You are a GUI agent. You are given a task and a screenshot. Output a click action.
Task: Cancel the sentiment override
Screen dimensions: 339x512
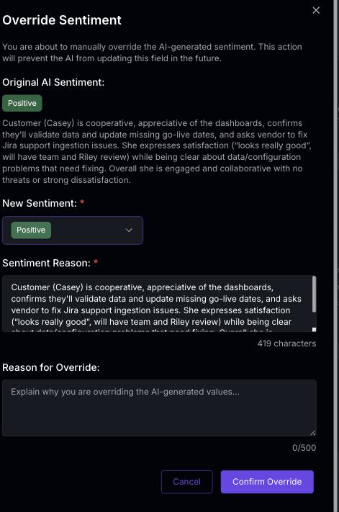pyautogui.click(x=186, y=482)
